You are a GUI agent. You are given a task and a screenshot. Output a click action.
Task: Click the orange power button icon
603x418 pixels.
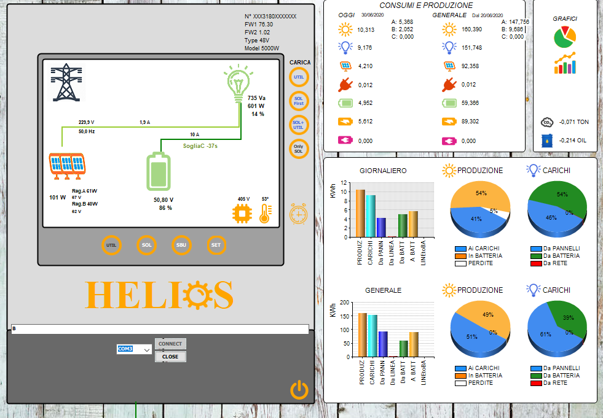pyautogui.click(x=299, y=390)
